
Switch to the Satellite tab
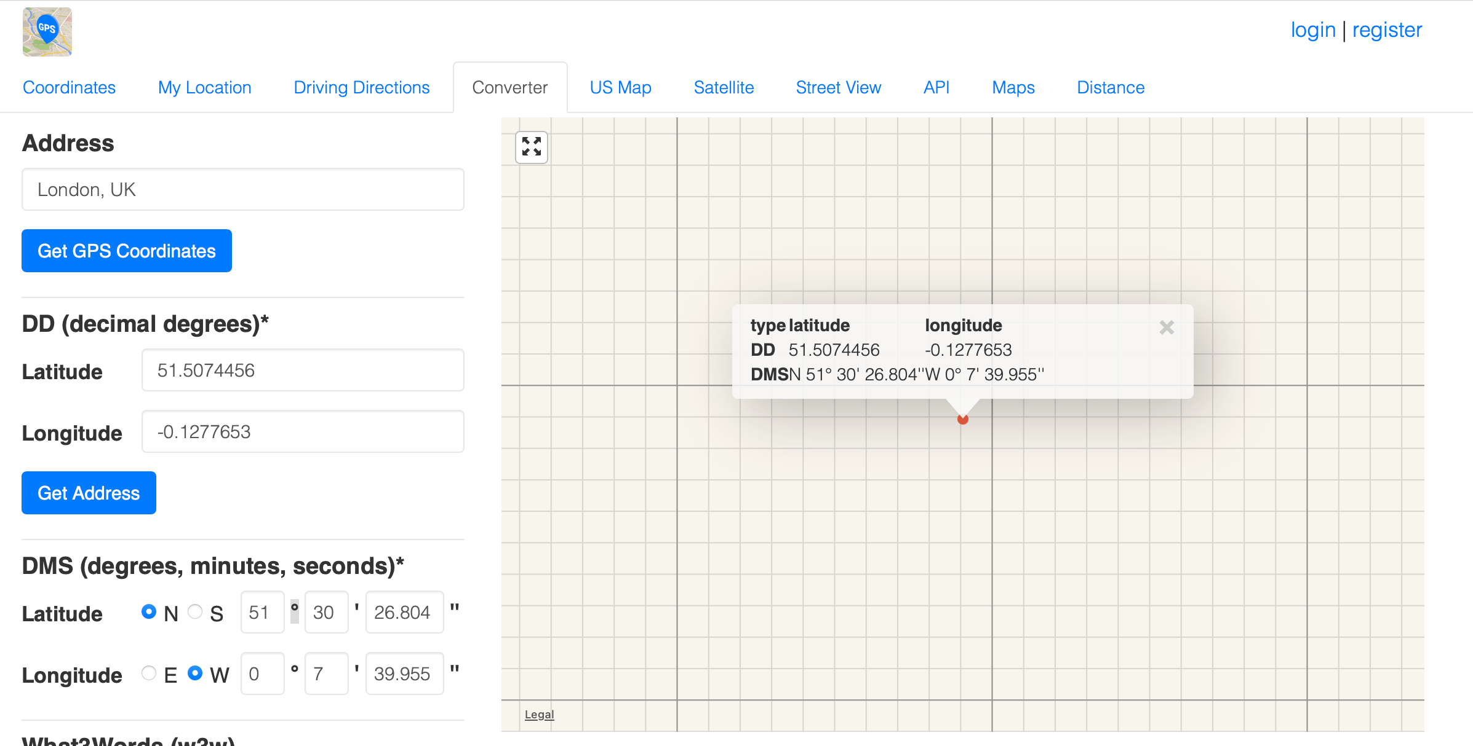(724, 87)
